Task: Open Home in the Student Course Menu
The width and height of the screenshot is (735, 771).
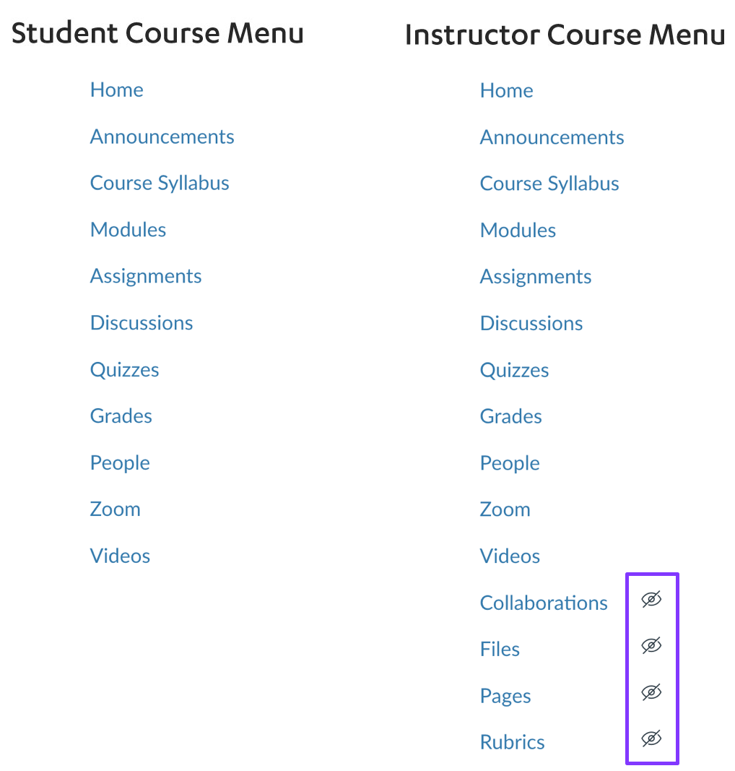Action: pos(116,90)
